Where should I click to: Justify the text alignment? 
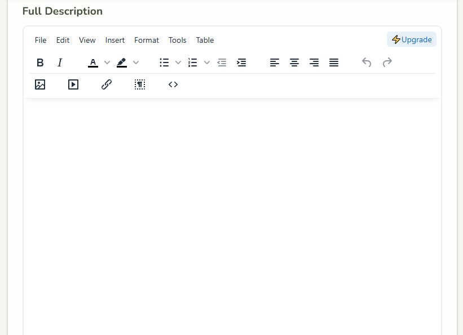(334, 62)
